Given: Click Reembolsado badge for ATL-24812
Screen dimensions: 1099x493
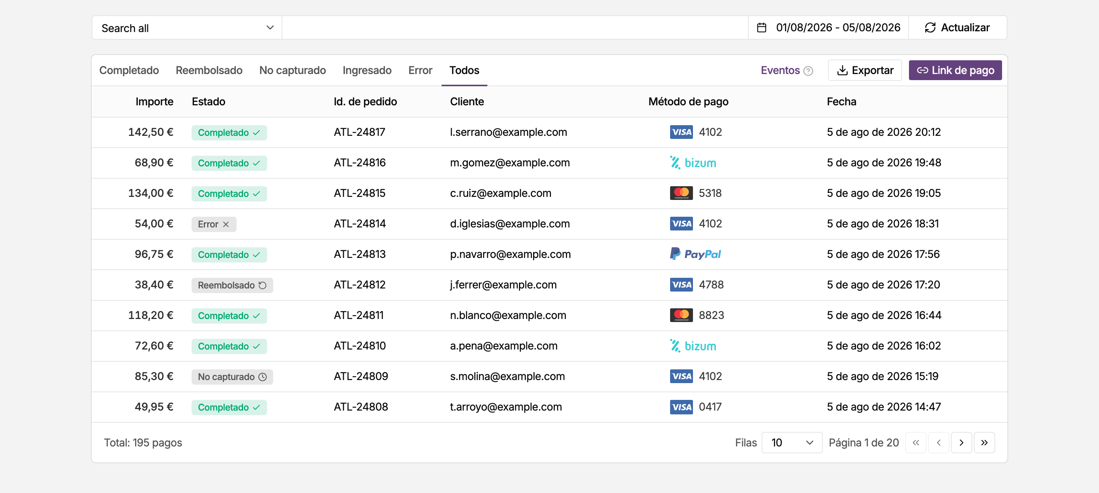Looking at the screenshot, I should [x=232, y=285].
